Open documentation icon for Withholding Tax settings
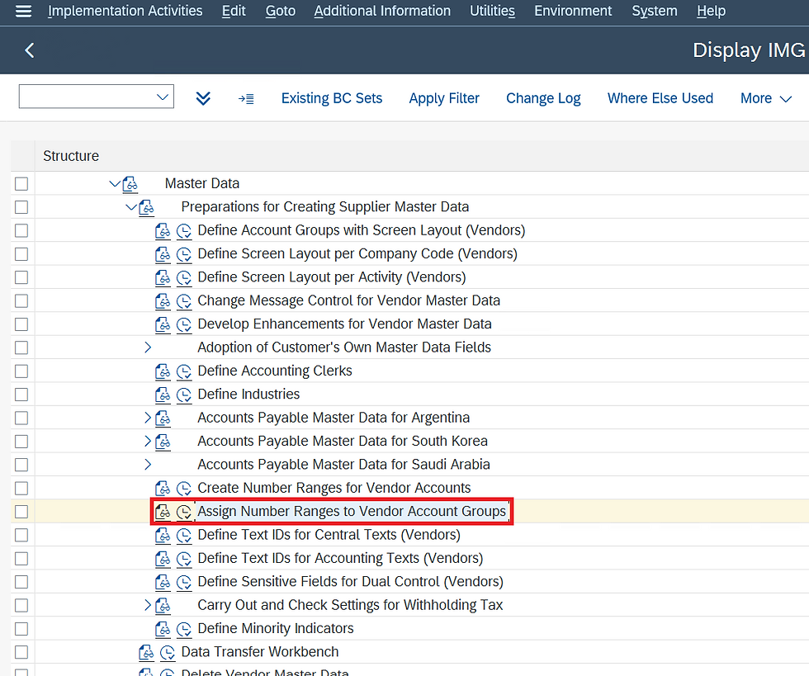809x676 pixels. click(163, 605)
